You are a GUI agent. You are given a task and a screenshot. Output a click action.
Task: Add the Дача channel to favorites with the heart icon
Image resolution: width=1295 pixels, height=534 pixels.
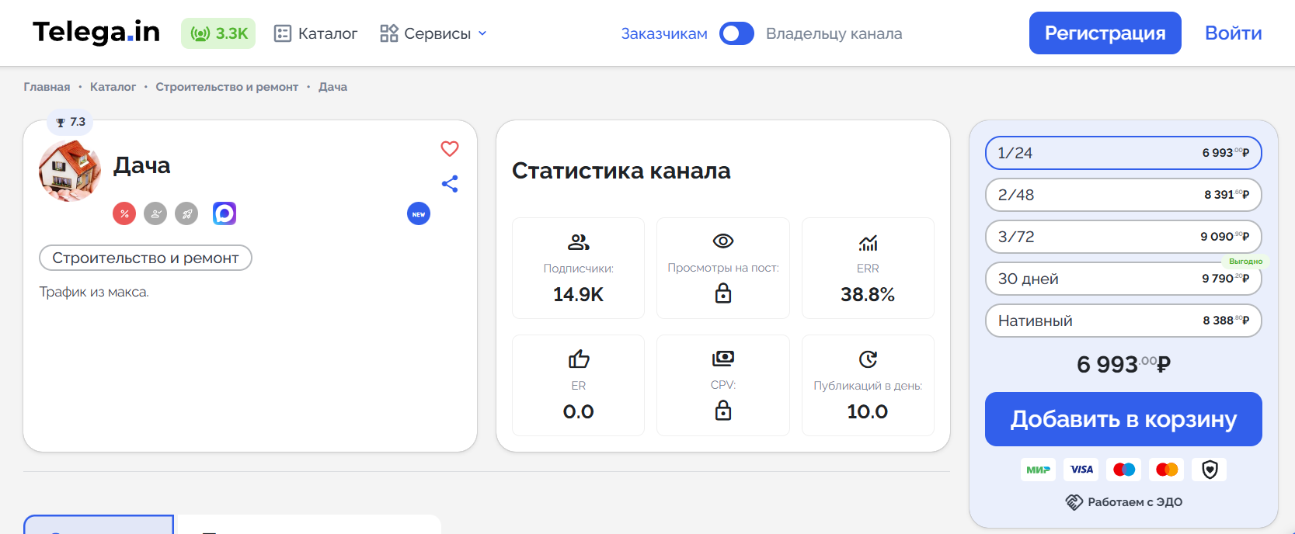click(x=450, y=148)
